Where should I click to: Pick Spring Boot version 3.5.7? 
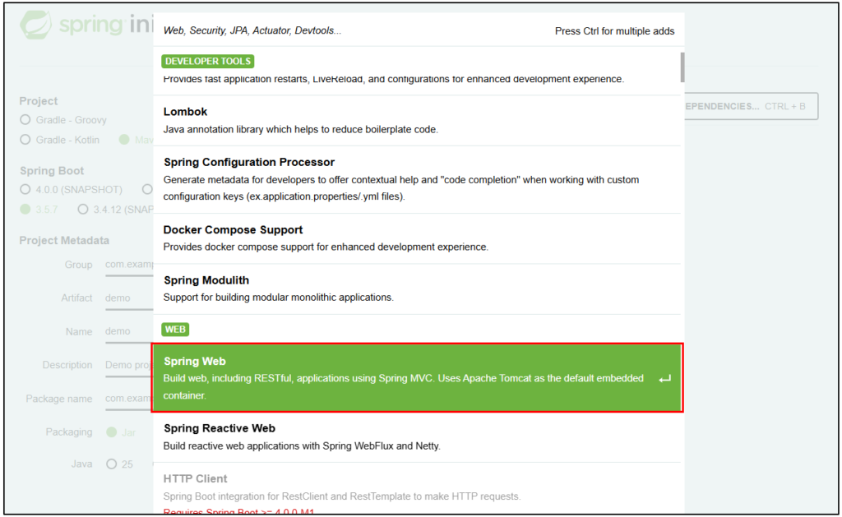click(25, 210)
